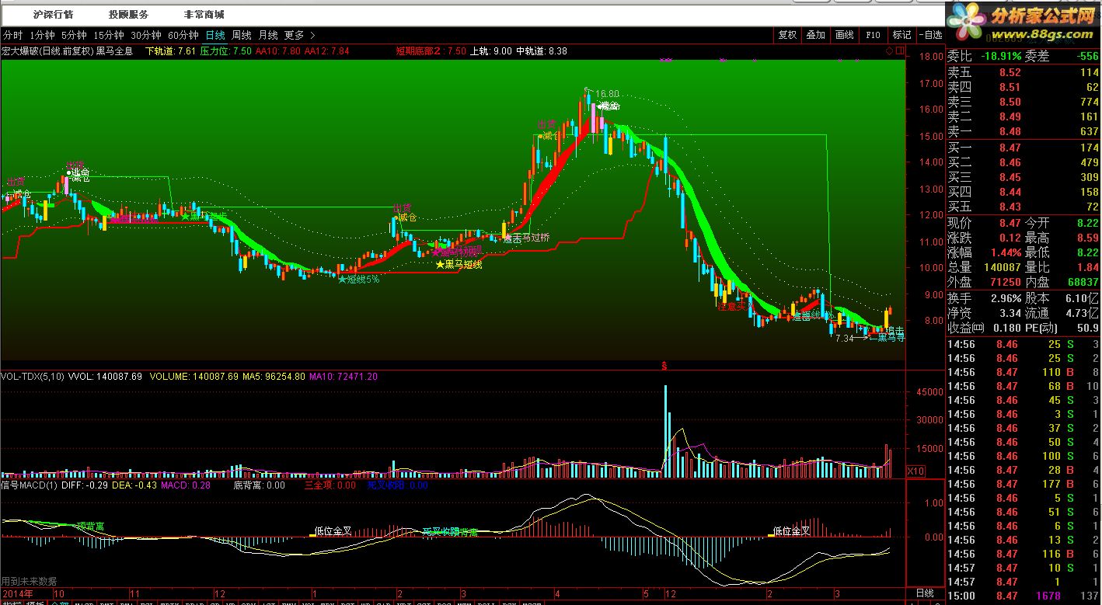Open the 沪深行情 menu
The width and height of the screenshot is (1102, 605).
click(x=54, y=15)
